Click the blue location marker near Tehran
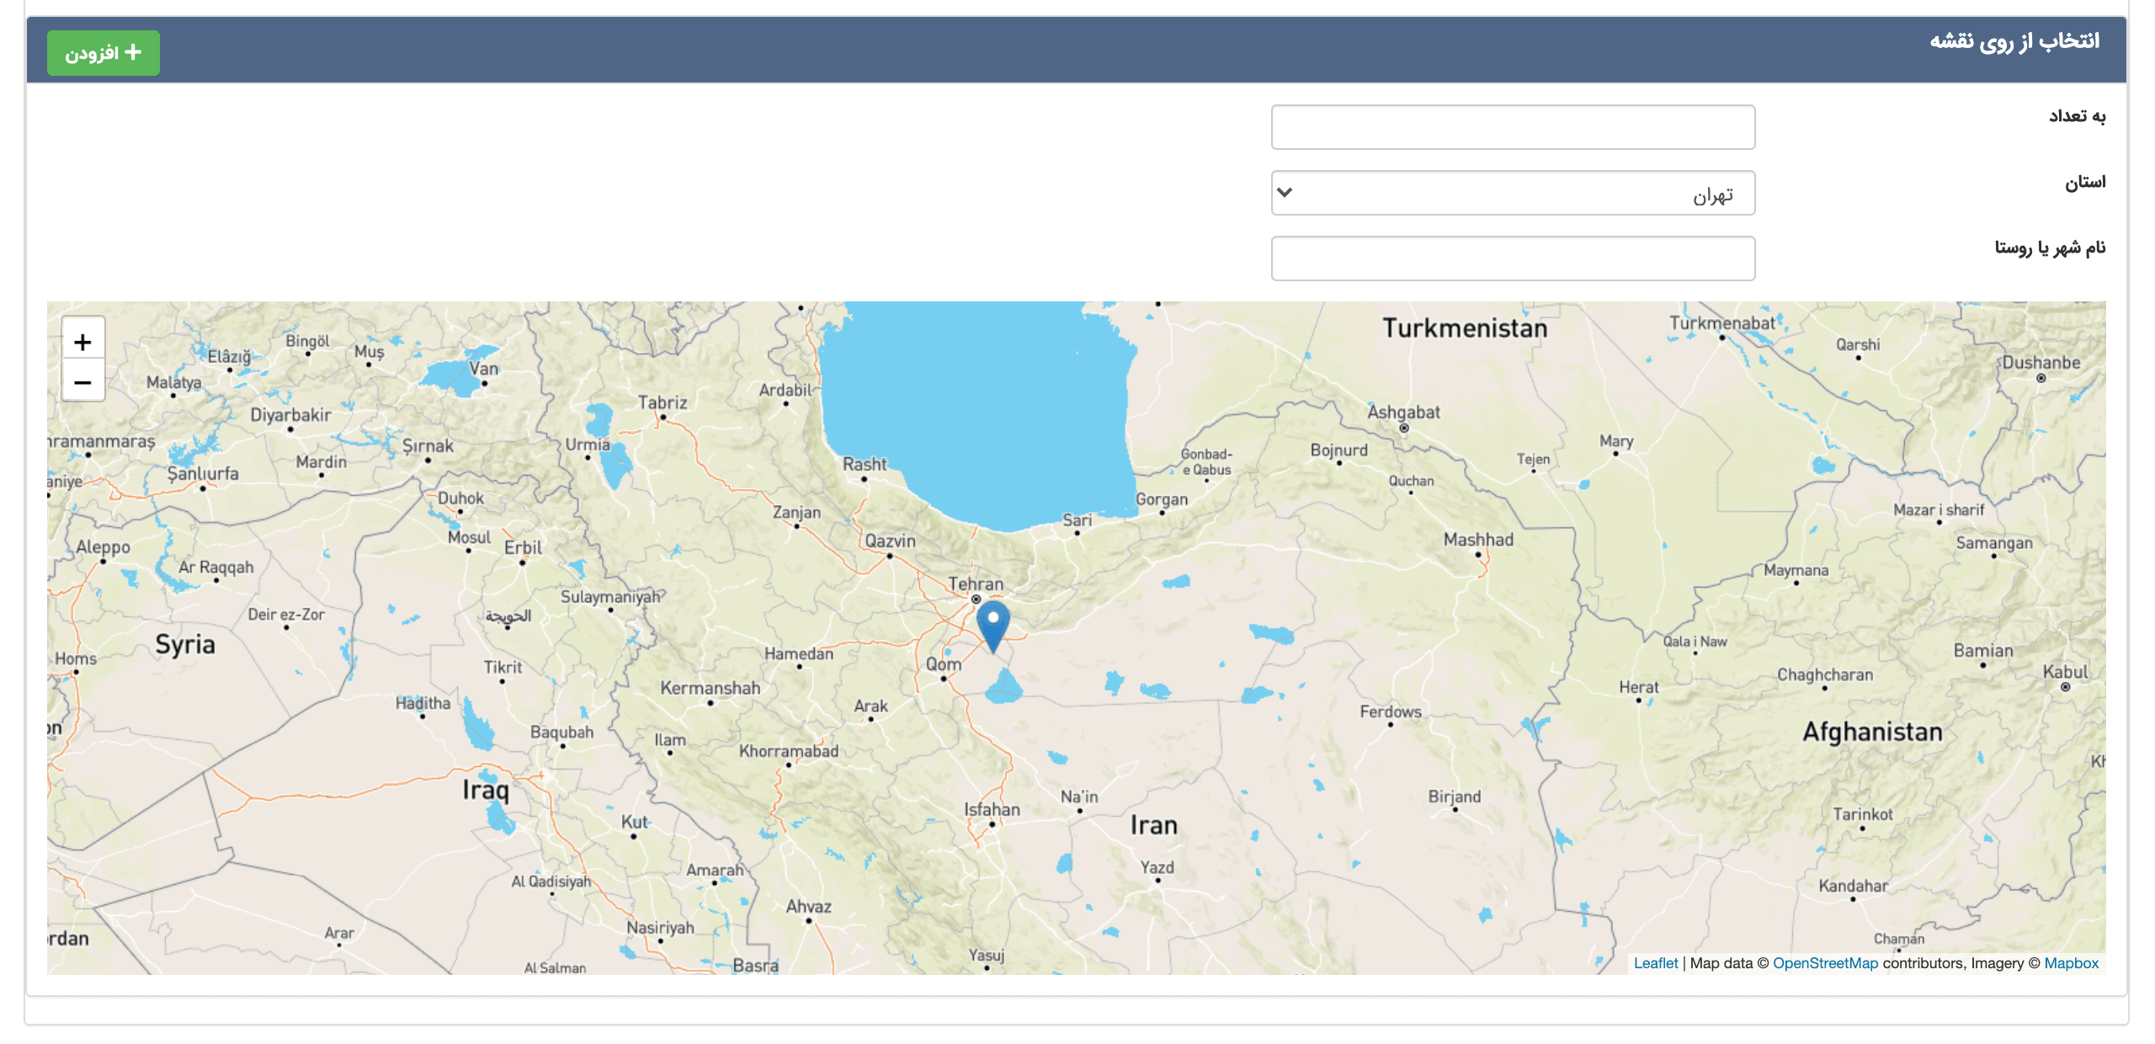The width and height of the screenshot is (2155, 1044). (x=992, y=626)
